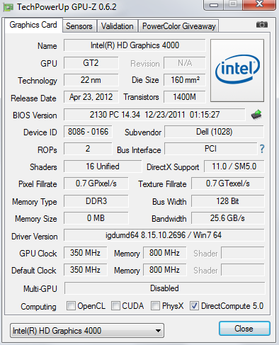
Task: Minimize the GPU-Z window
Action: tap(214, 5)
